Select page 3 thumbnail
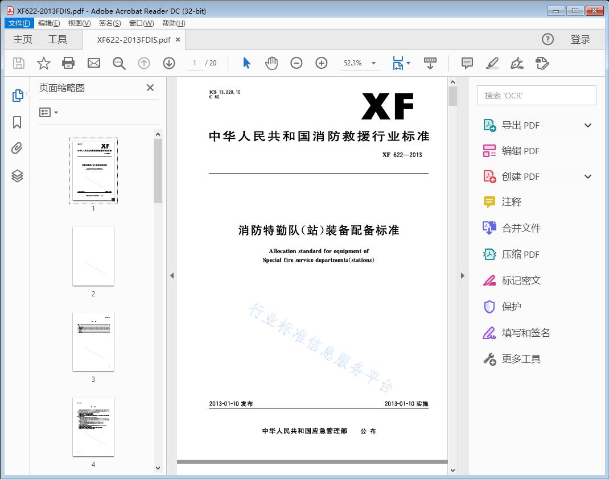 pos(93,341)
